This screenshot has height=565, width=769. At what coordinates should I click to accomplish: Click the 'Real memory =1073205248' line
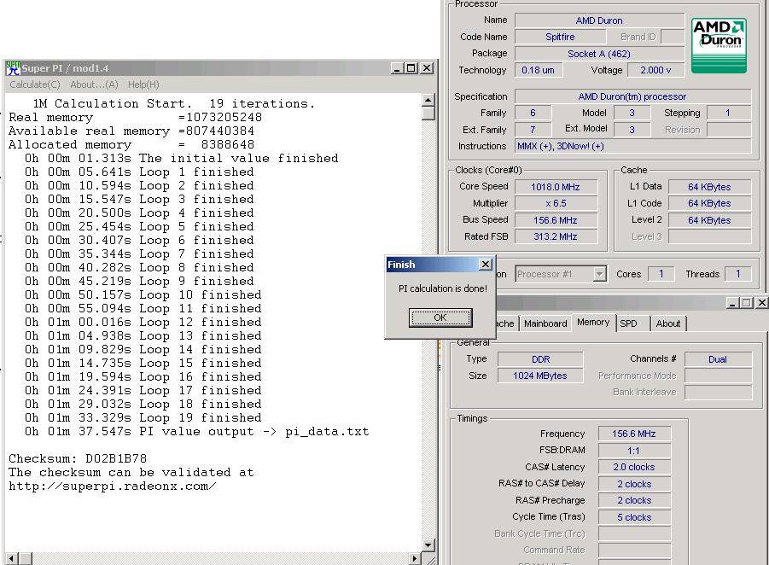[x=136, y=117]
